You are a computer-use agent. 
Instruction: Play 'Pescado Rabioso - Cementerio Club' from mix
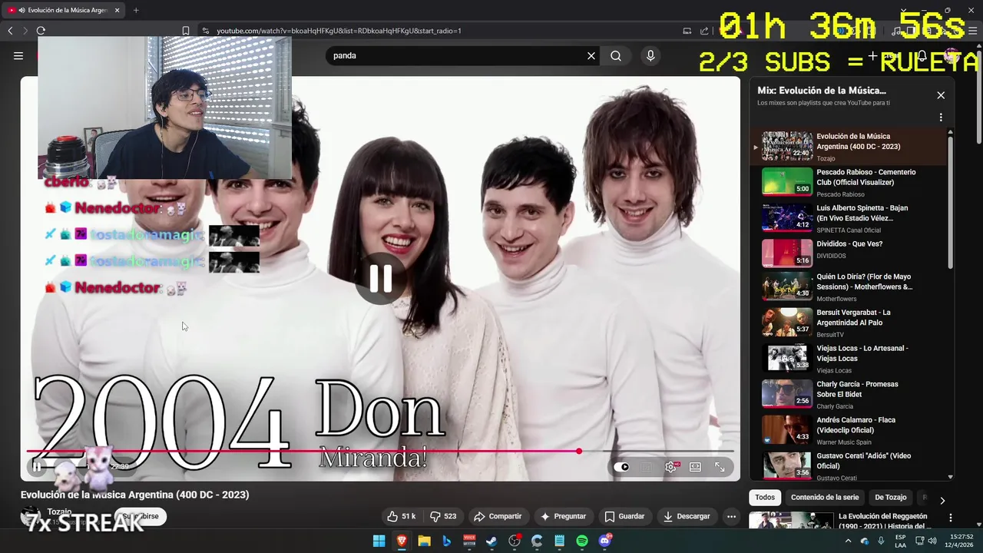[852, 182]
